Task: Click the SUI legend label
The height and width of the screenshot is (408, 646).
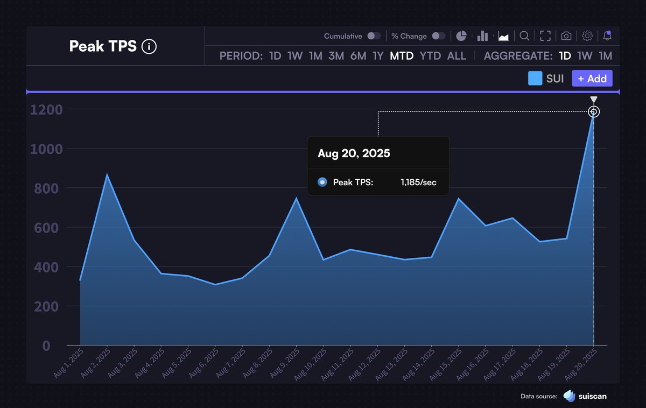Action: point(555,79)
